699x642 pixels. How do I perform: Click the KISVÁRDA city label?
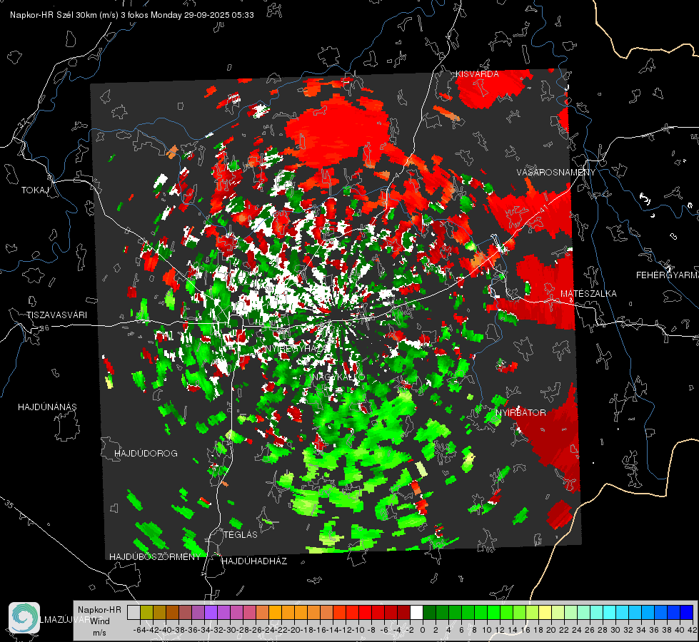click(477, 74)
